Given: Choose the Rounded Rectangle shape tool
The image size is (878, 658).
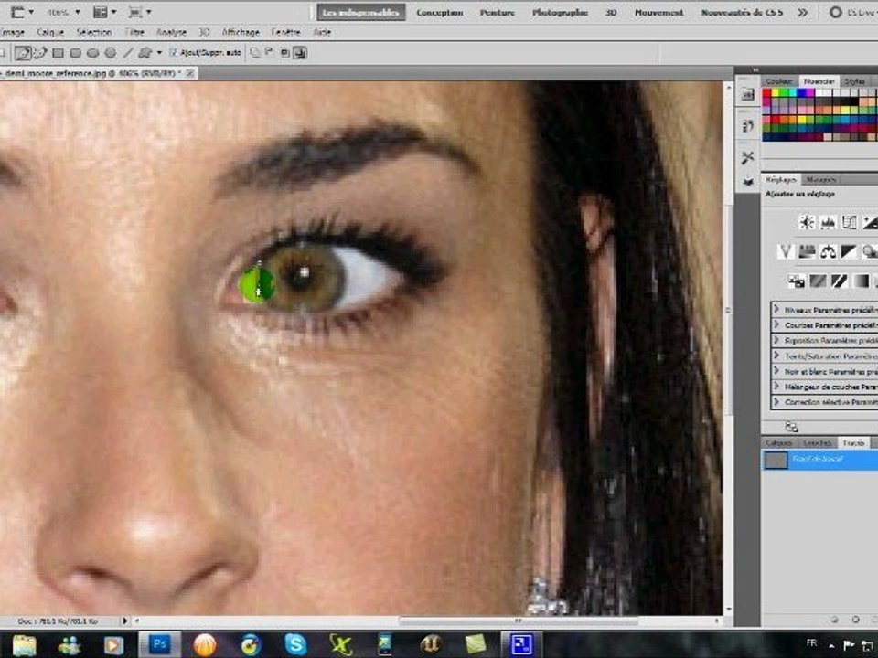Looking at the screenshot, I should coord(75,53).
